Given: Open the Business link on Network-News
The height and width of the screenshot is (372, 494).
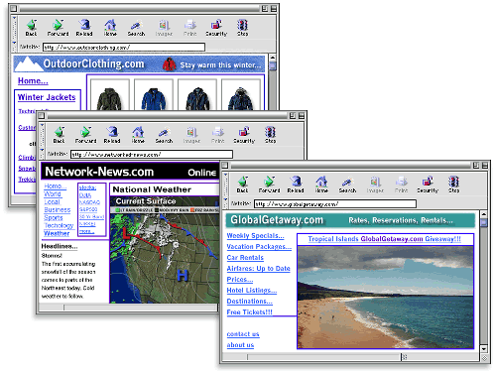Looking at the screenshot, I should [x=58, y=210].
